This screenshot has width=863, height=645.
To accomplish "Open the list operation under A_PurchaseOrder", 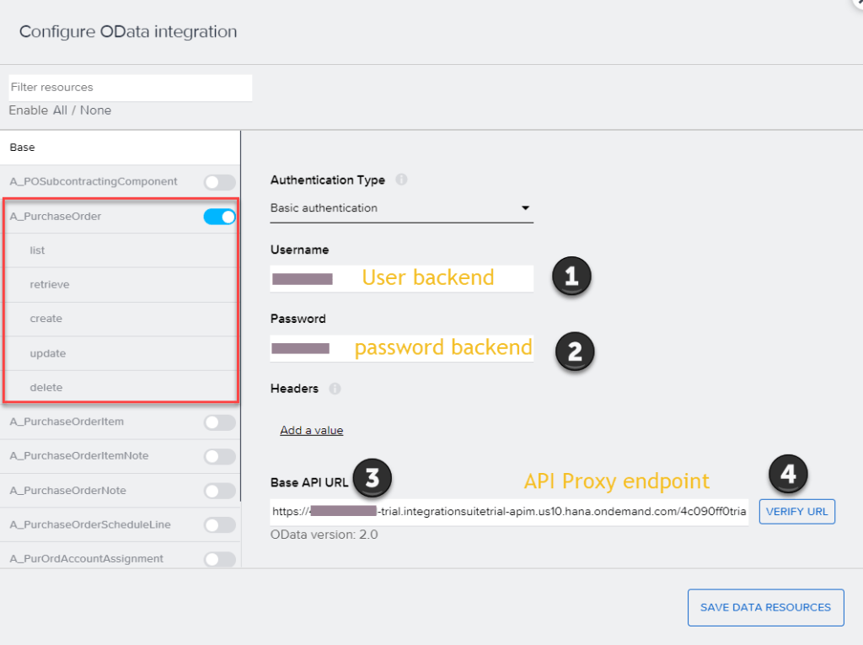I will click(x=37, y=250).
